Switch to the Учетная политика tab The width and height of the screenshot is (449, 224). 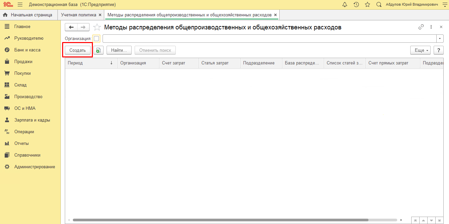click(79, 15)
